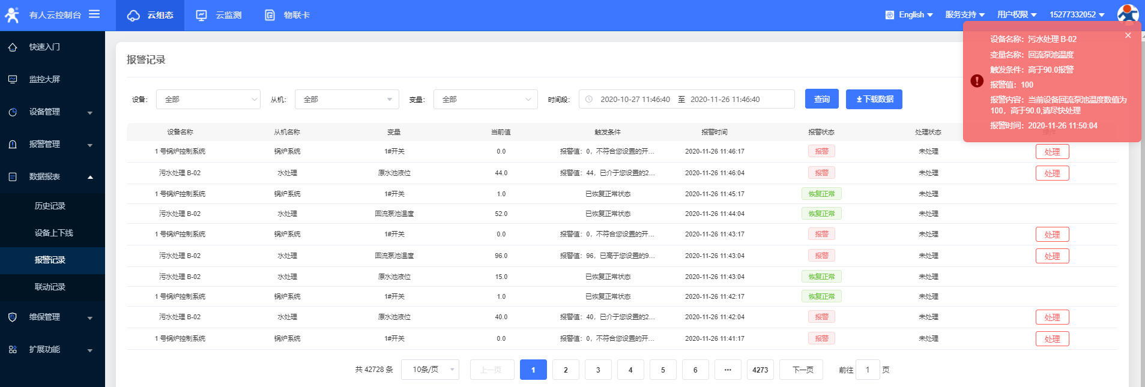Screen dimensions: 1145x387
Task: Switch to the 云监测 tab
Action: [x=219, y=15]
